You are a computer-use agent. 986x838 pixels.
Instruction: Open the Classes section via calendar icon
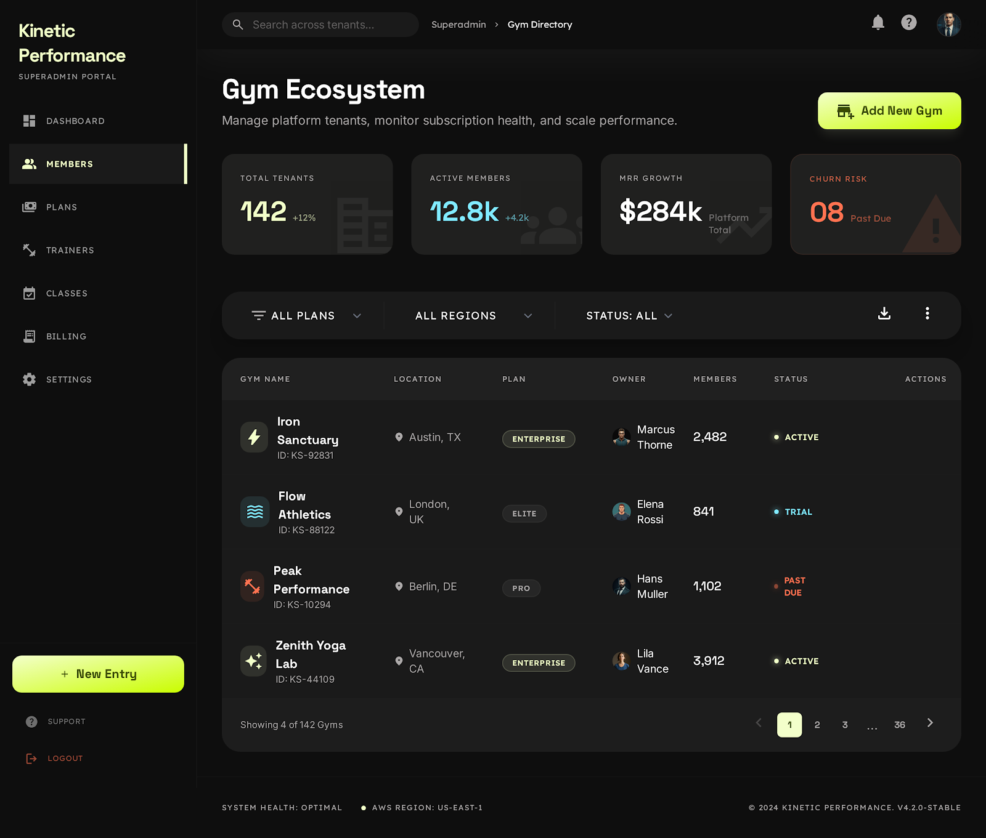[29, 293]
